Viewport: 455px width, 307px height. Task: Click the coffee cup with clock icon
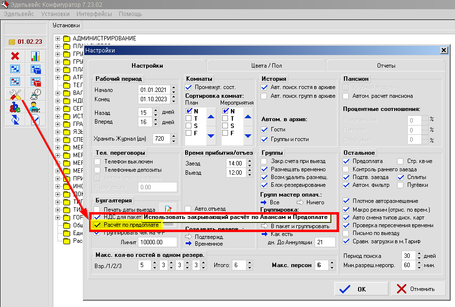coord(35,94)
